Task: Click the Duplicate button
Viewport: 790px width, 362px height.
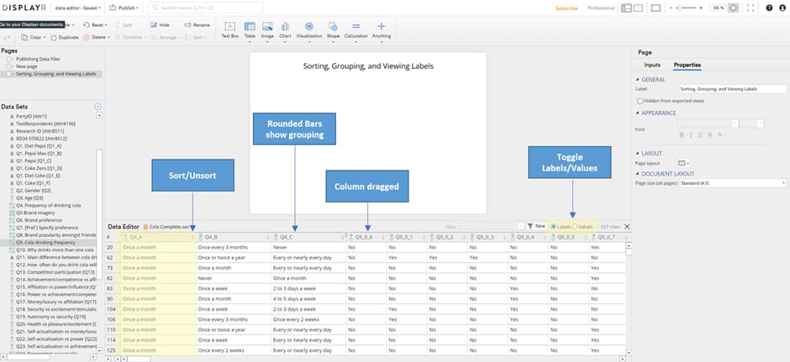Action: click(66, 38)
